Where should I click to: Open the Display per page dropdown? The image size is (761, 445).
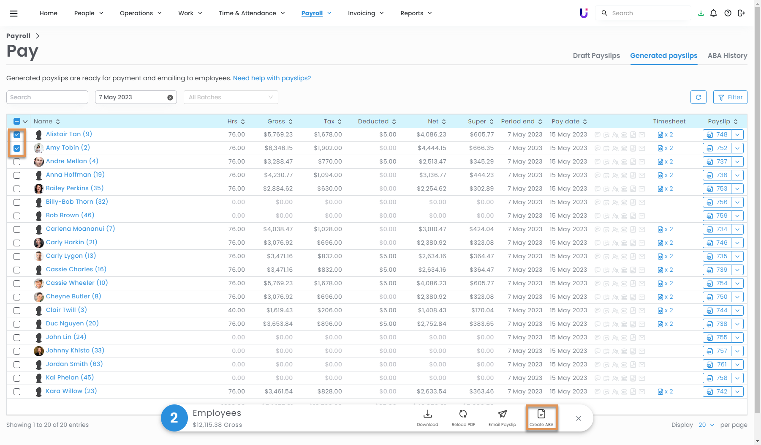click(706, 425)
